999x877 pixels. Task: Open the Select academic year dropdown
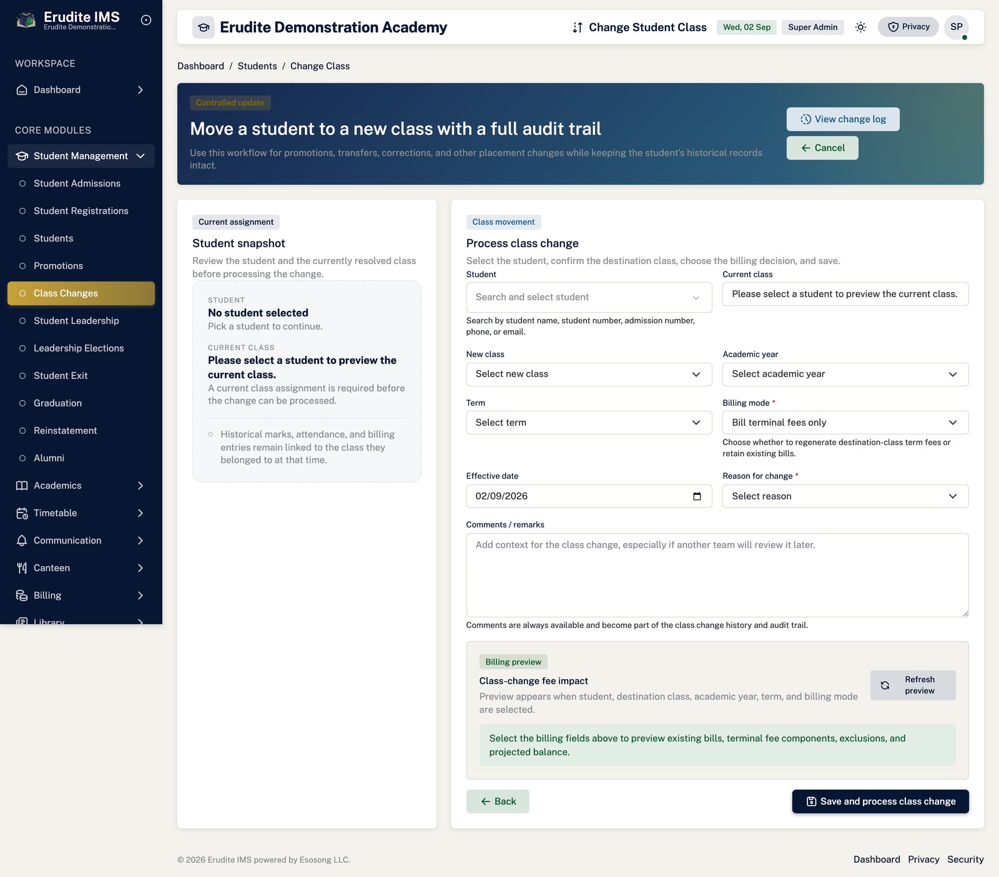pos(845,375)
